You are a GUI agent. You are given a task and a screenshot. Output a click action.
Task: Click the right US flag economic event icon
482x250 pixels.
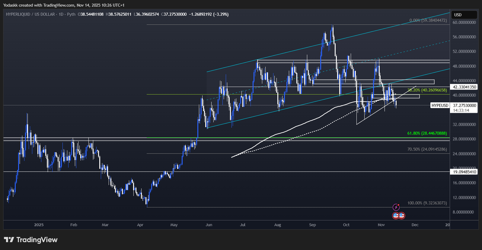(402, 216)
